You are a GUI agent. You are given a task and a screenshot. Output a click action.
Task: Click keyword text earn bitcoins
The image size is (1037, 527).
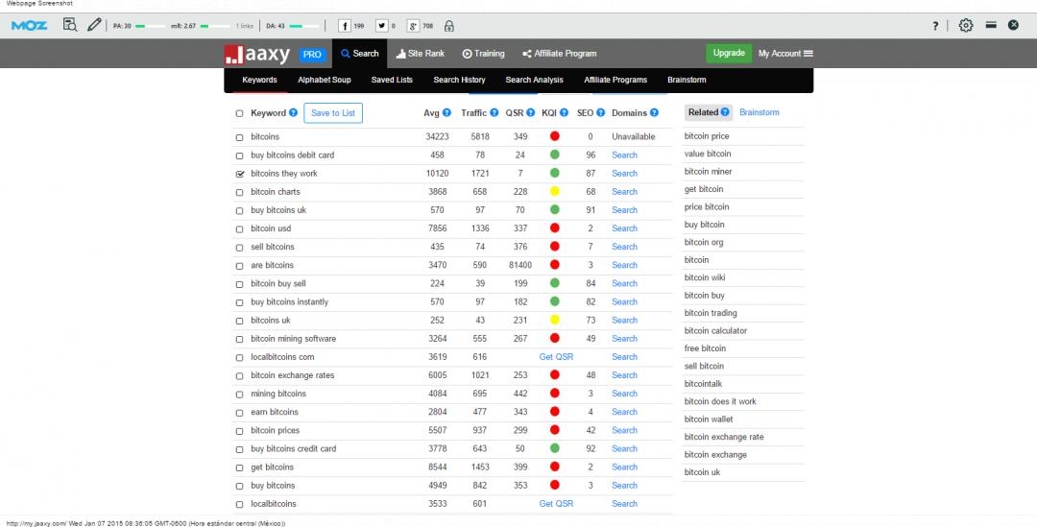tap(275, 412)
